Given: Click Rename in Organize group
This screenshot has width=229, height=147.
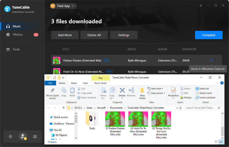Looking at the screenshot, I should click(x=131, y=92).
